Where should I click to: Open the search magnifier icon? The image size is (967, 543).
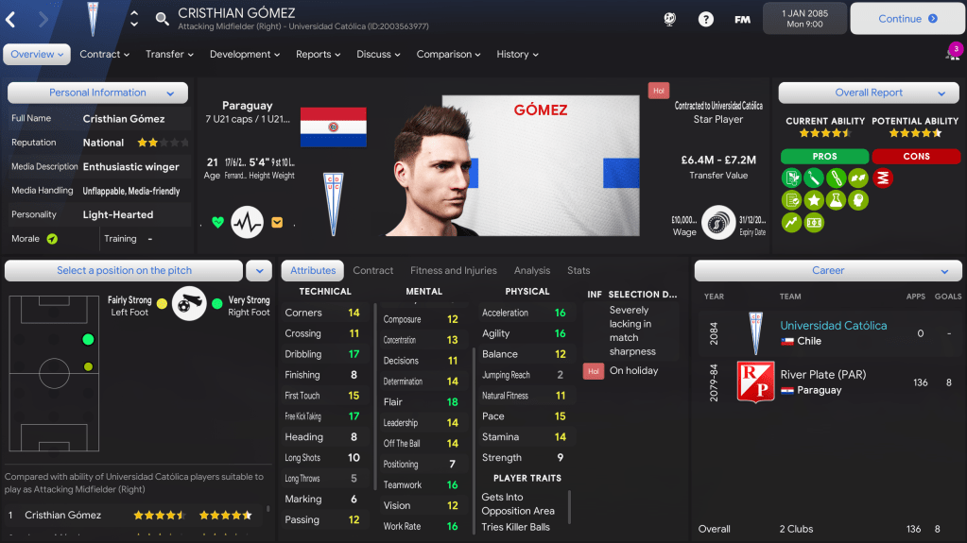tap(162, 19)
